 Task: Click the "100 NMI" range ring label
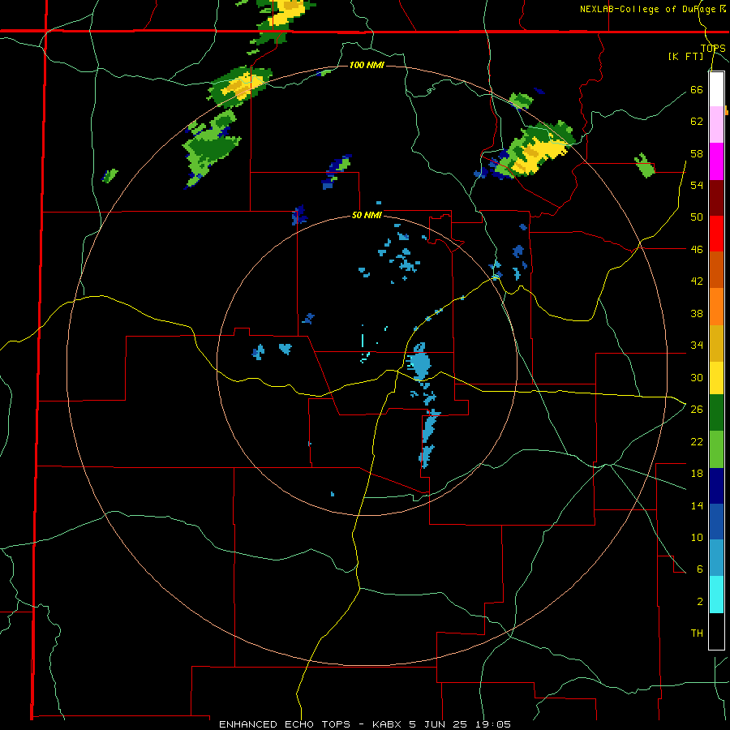point(367,65)
